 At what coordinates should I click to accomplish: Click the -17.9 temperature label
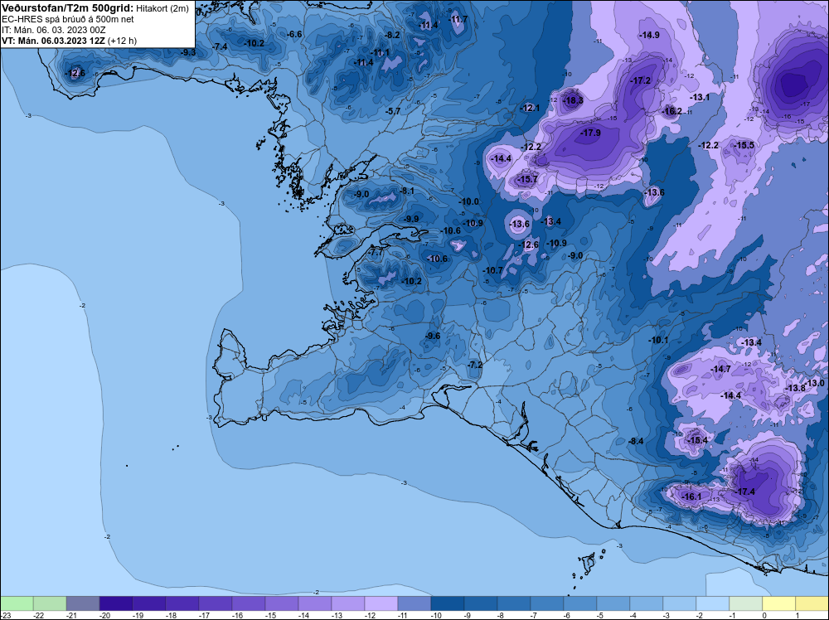coord(590,133)
